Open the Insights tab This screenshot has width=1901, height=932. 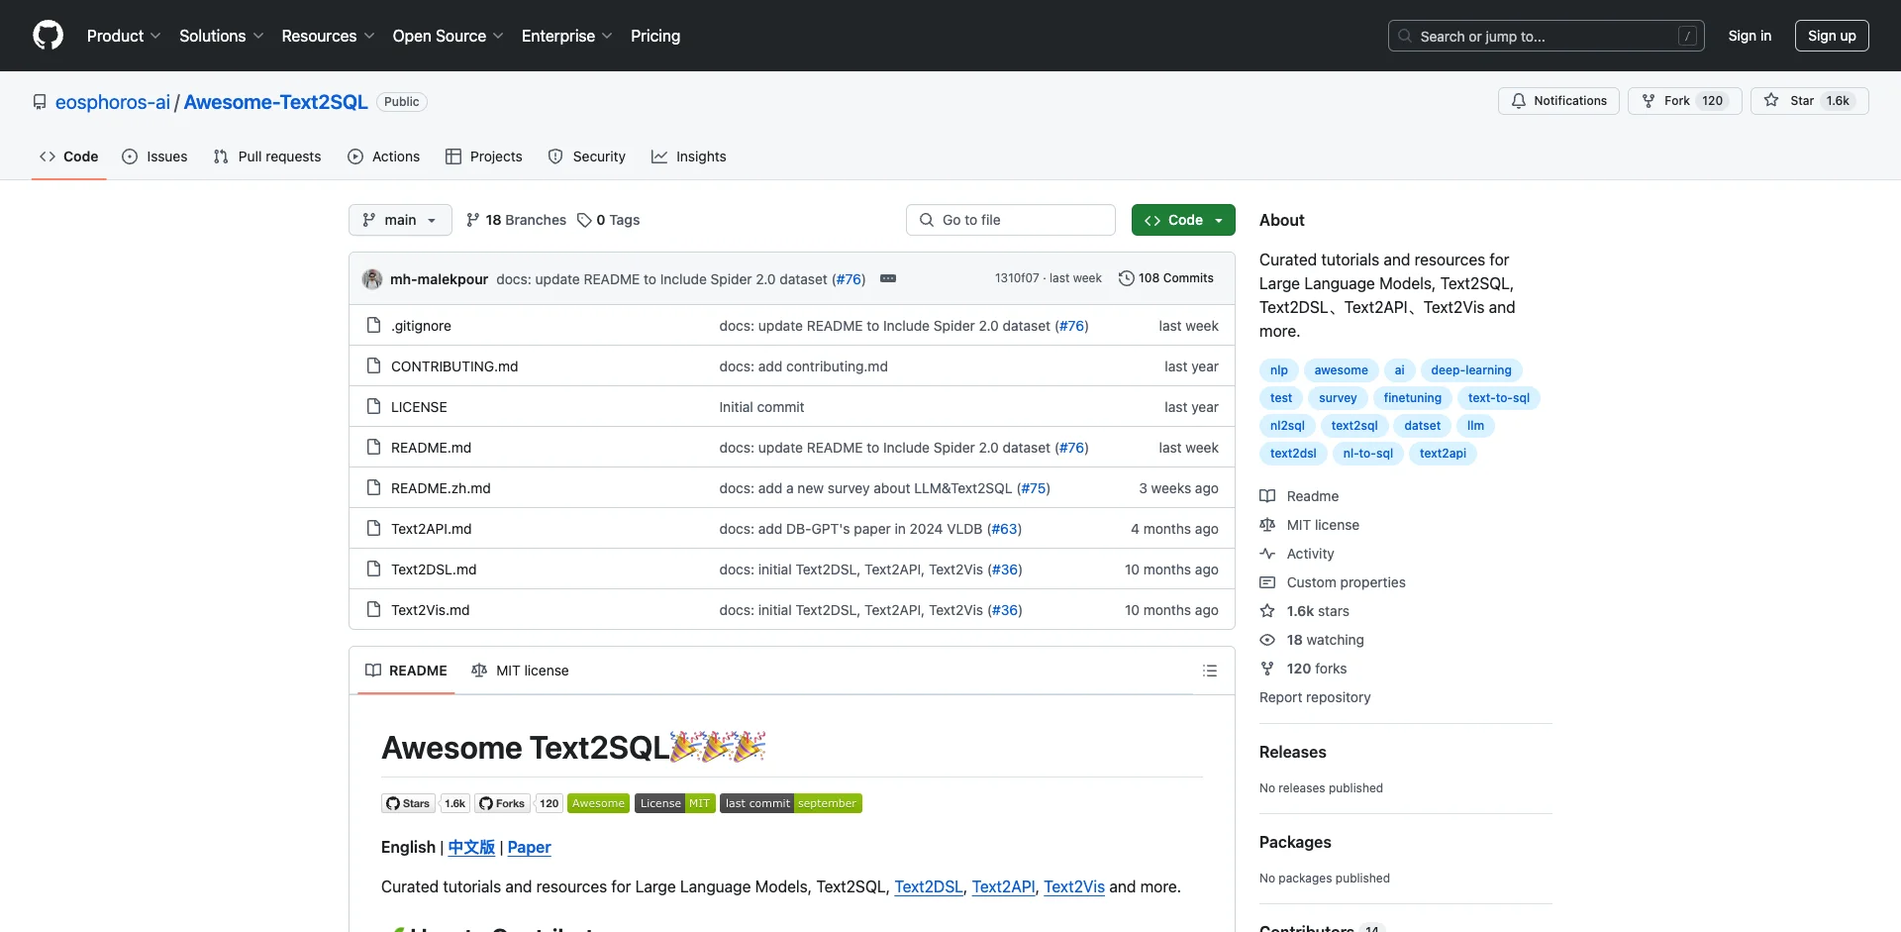click(689, 156)
